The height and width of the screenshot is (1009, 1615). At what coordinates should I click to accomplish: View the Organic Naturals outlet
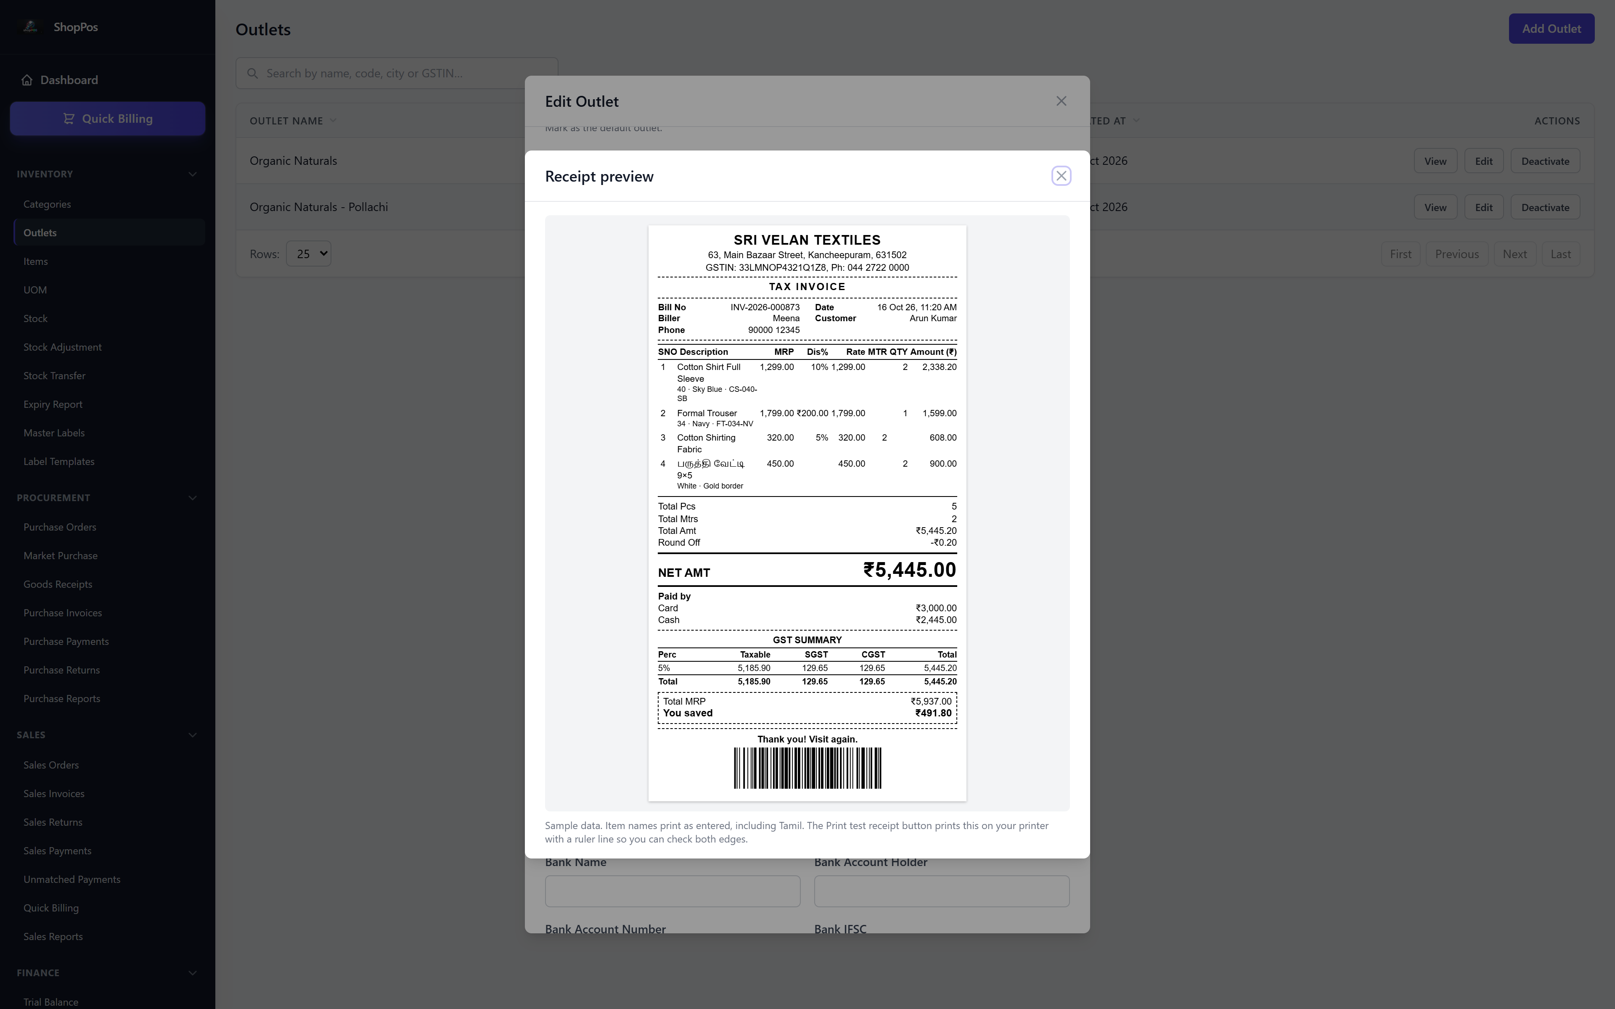1435,161
